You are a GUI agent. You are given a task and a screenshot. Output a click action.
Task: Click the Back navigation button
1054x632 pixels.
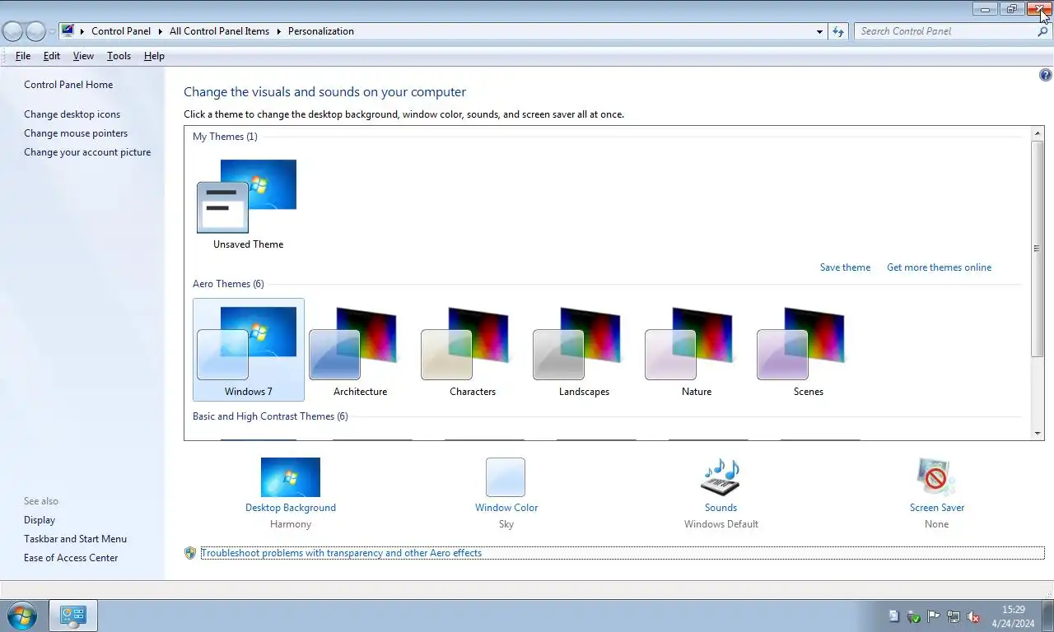(x=12, y=31)
